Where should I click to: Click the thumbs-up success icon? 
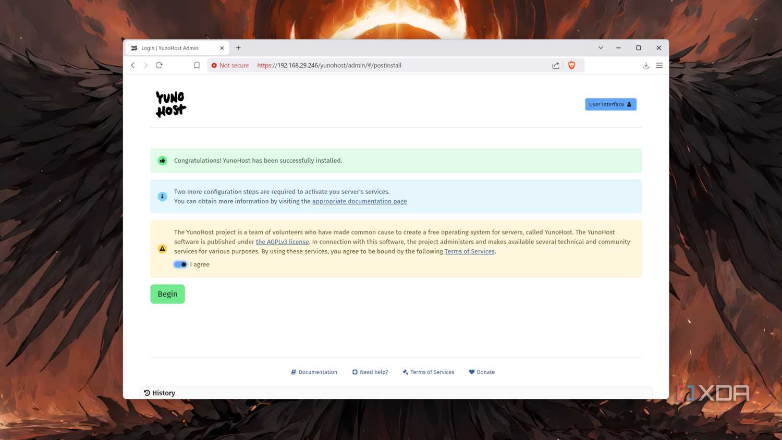(162, 161)
